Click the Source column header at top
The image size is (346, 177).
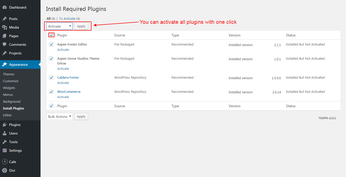(120, 35)
